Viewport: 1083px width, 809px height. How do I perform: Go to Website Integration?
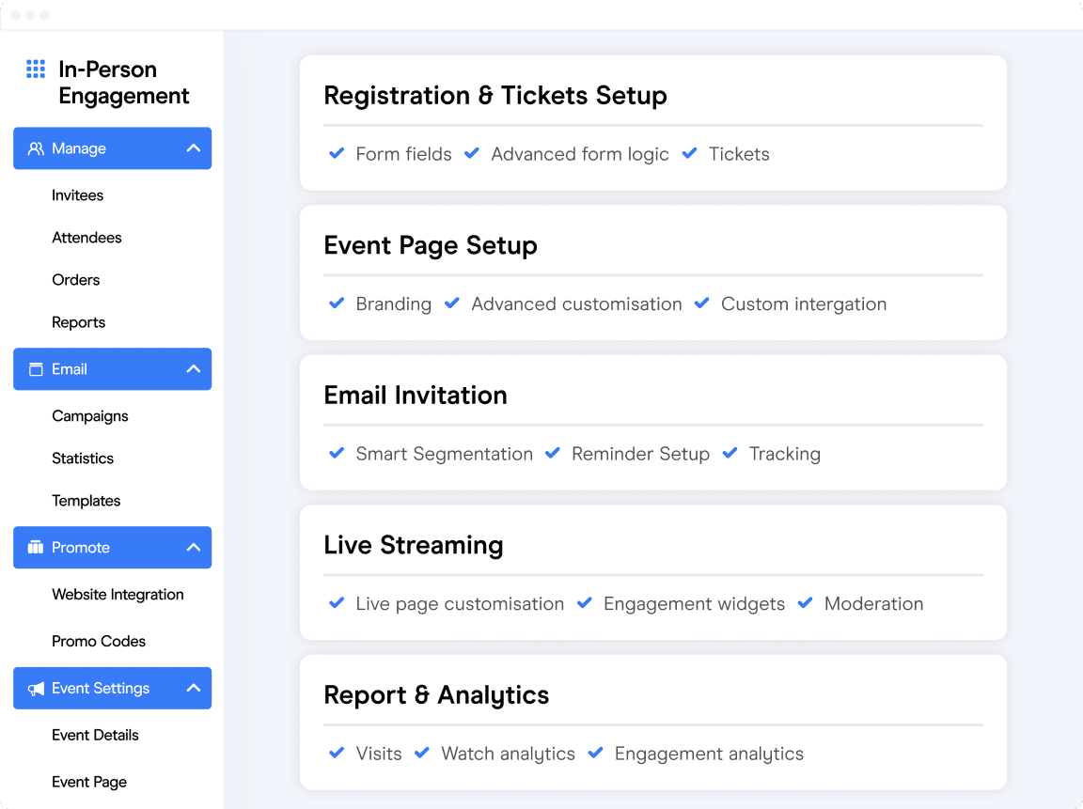118,595
